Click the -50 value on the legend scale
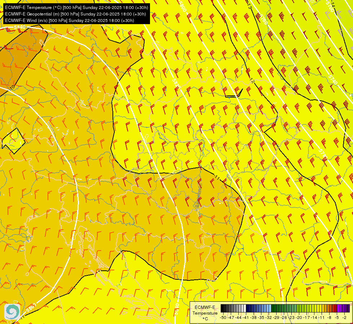353x324 pixels. 223,318
